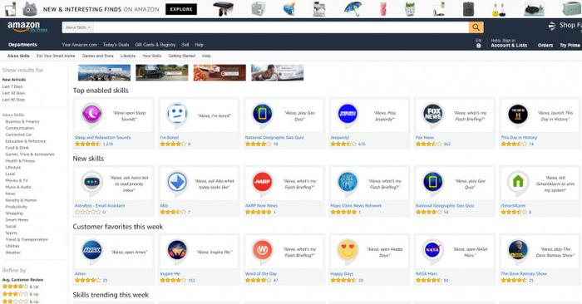
Task: Open the Astrobot - Email Assistant title link
Action: coord(100,206)
